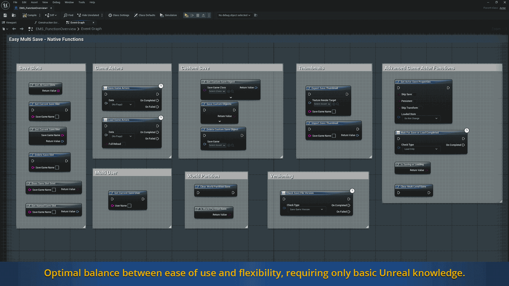Open the Tools menu

[82, 2]
